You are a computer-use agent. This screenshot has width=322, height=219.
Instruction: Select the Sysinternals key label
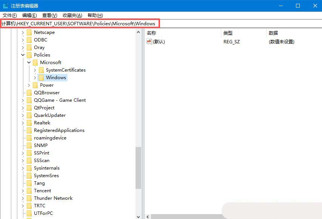(x=47, y=168)
